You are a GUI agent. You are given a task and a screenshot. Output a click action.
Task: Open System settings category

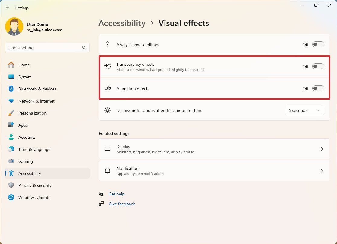47,77
